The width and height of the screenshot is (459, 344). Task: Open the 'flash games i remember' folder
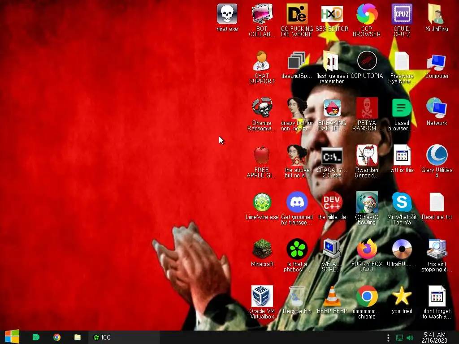[x=332, y=61]
